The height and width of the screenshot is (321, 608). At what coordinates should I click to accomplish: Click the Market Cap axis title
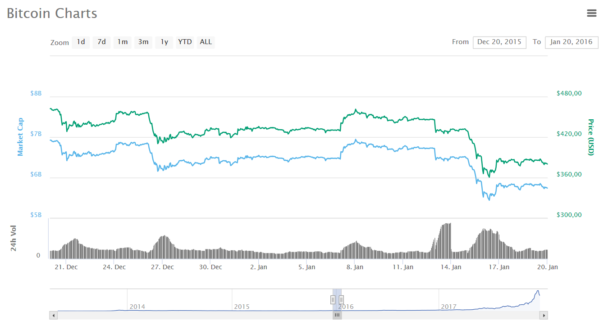(x=20, y=137)
